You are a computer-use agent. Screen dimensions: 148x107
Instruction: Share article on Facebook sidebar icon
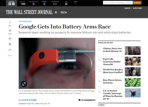pos(10,22)
